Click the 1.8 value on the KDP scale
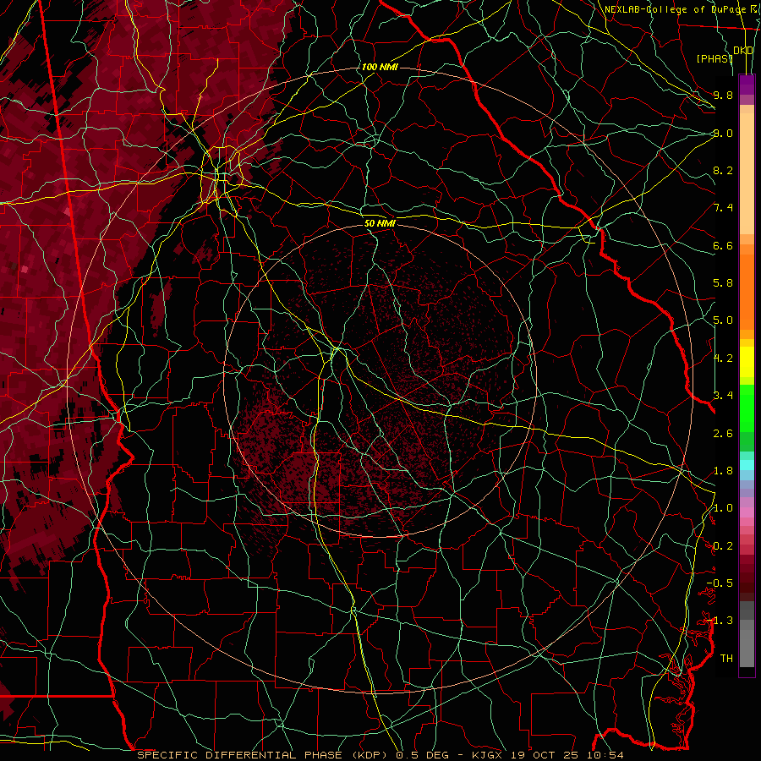Image resolution: width=761 pixels, height=761 pixels. [723, 471]
